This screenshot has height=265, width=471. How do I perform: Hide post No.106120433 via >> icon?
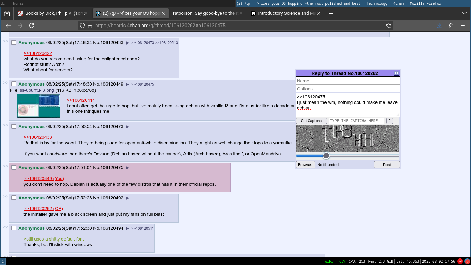pos(6,41)
